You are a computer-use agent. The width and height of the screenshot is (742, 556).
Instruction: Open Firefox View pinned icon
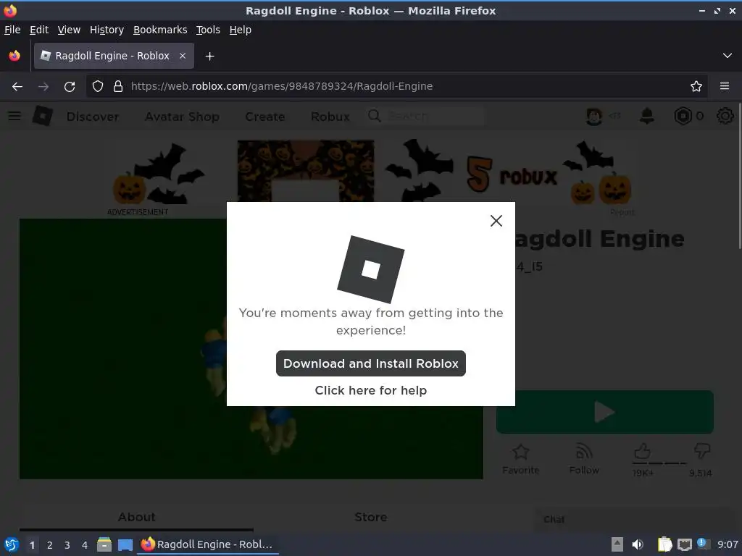point(14,56)
